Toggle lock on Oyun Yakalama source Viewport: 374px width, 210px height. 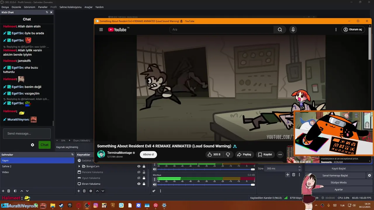coord(144,178)
